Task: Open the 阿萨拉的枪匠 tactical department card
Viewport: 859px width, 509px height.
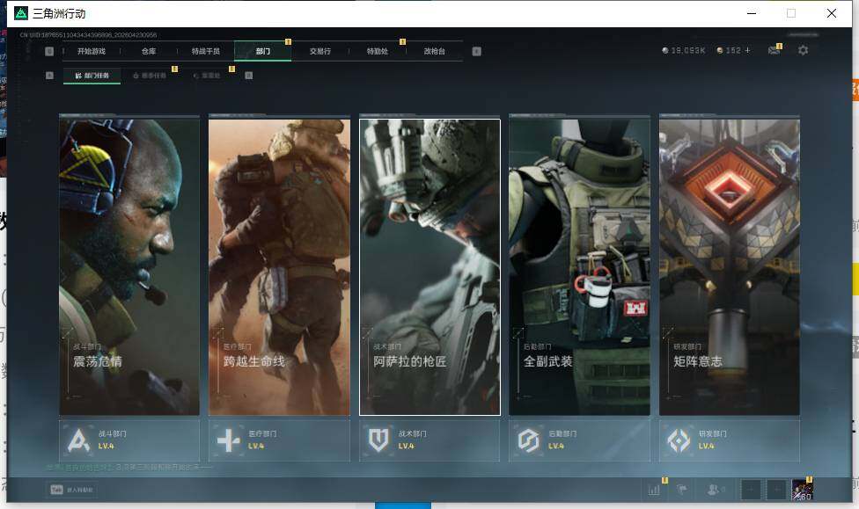Action: tap(429, 266)
